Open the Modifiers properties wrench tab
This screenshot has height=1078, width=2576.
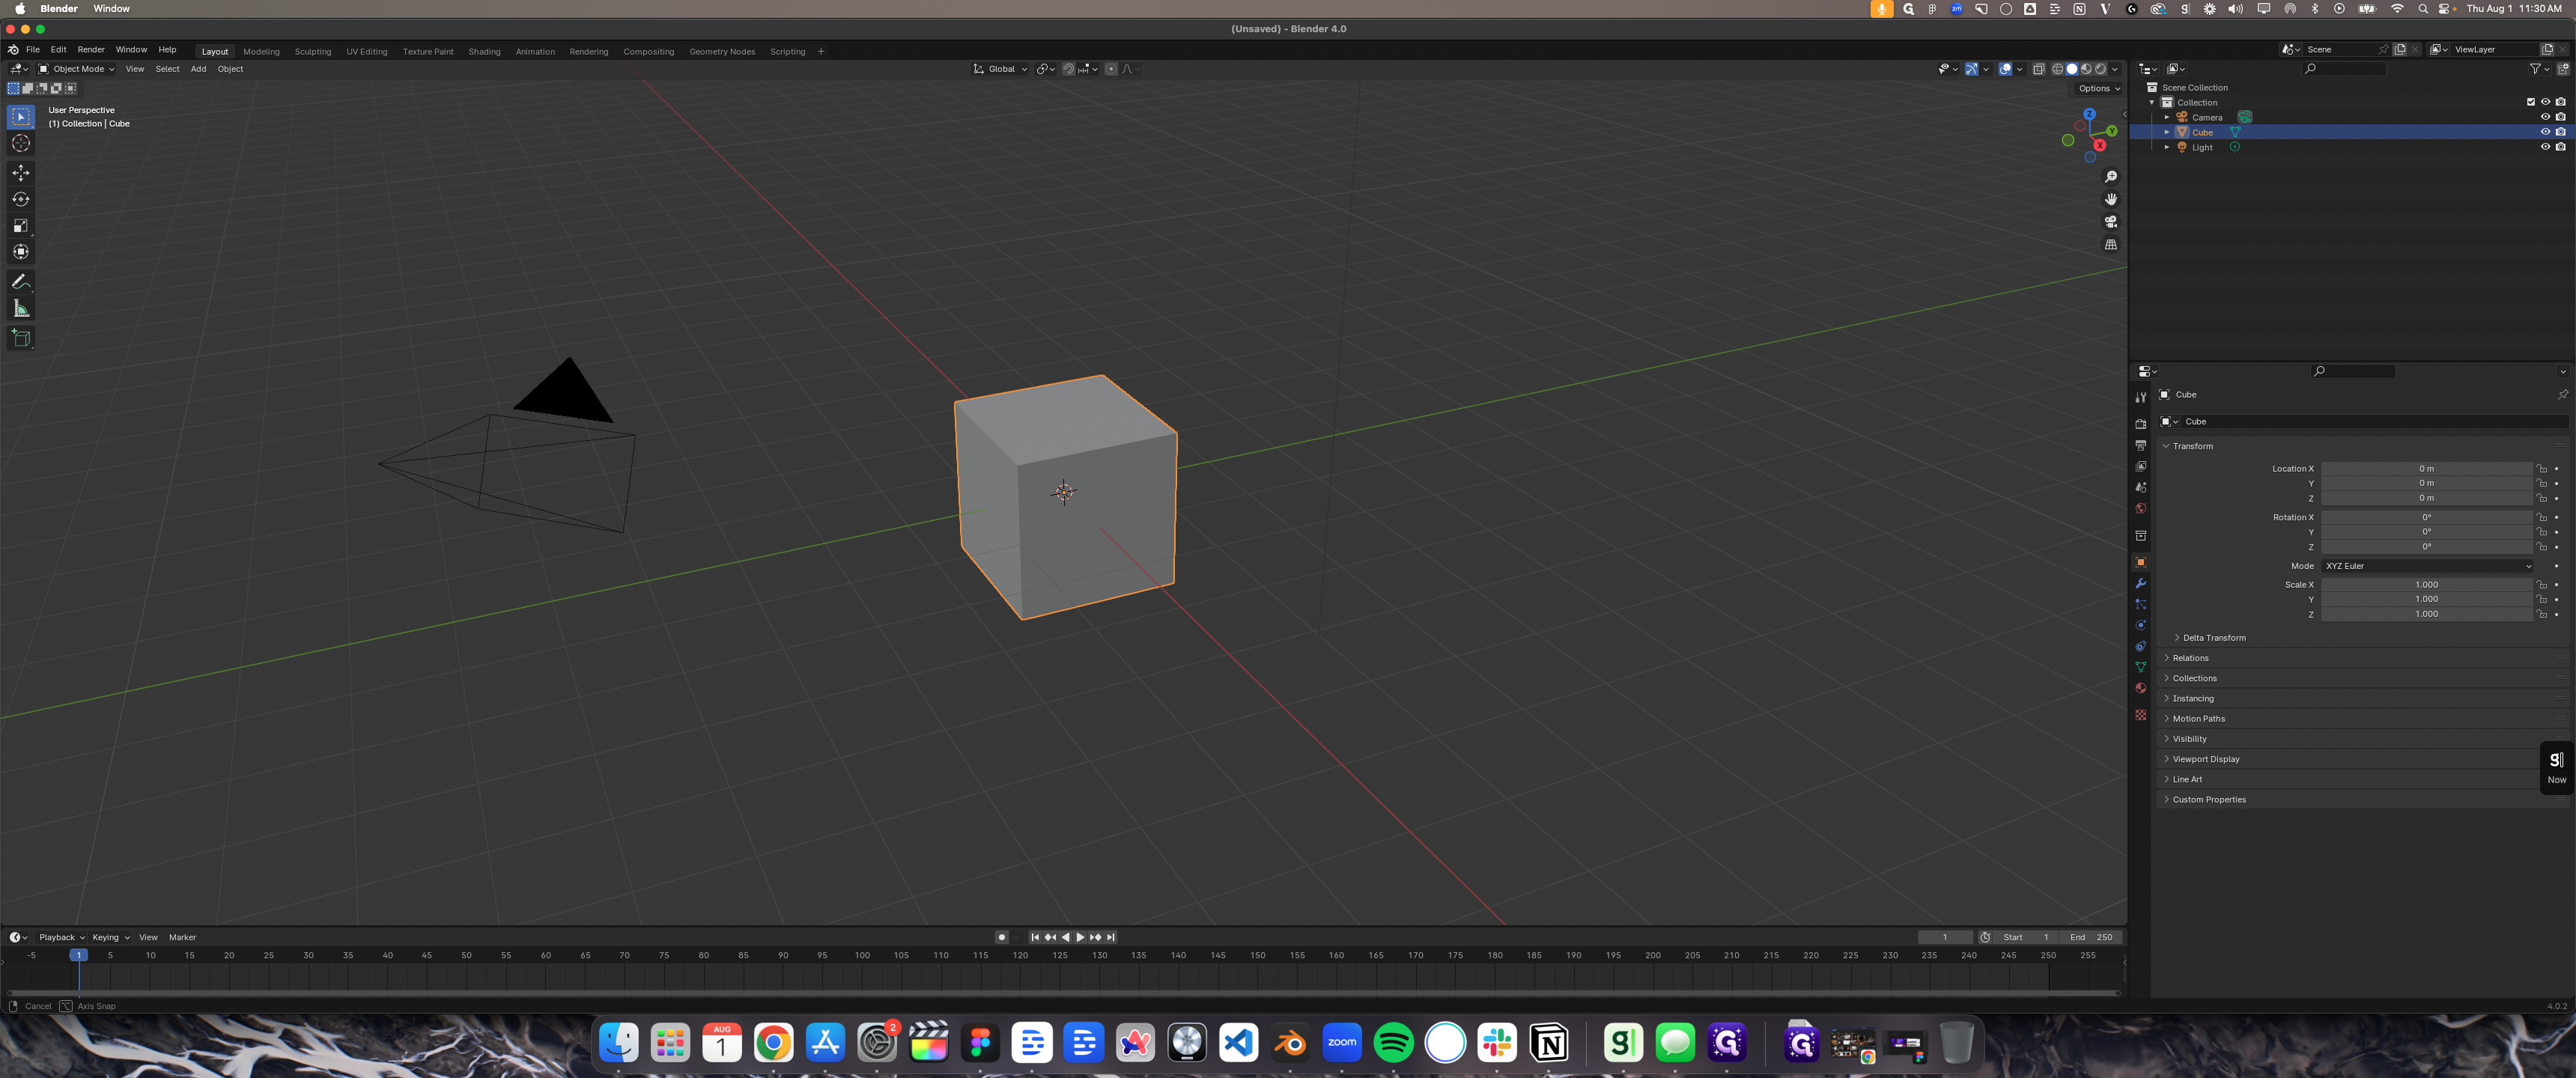pyautogui.click(x=2141, y=583)
